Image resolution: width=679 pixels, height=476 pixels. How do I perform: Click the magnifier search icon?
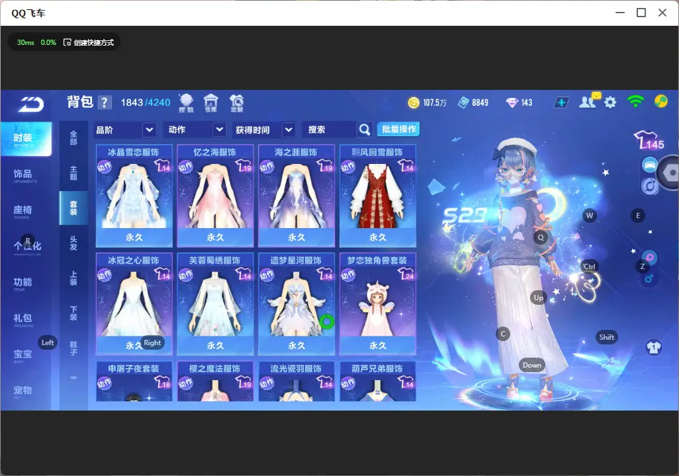(x=365, y=130)
